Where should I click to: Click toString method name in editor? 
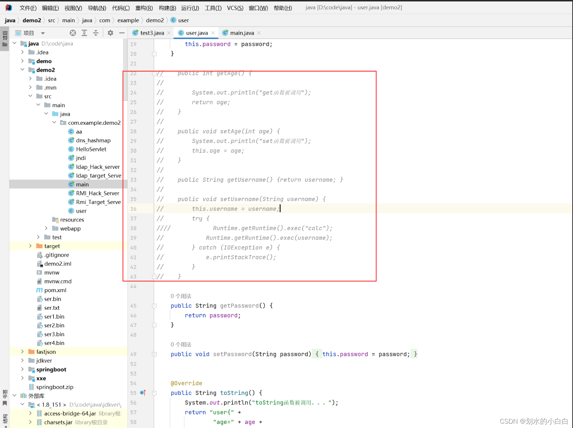tap(234, 393)
